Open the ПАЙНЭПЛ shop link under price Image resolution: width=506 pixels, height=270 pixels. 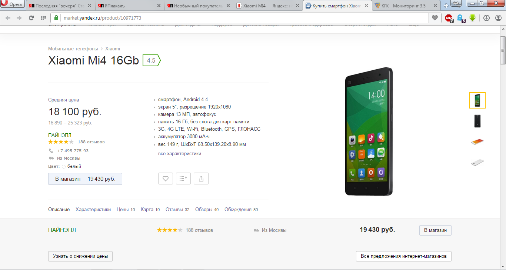pos(60,135)
